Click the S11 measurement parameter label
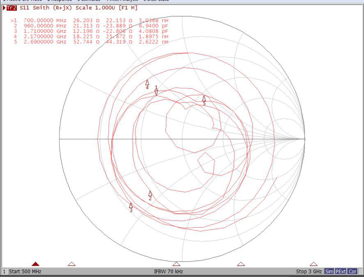 click(24, 8)
